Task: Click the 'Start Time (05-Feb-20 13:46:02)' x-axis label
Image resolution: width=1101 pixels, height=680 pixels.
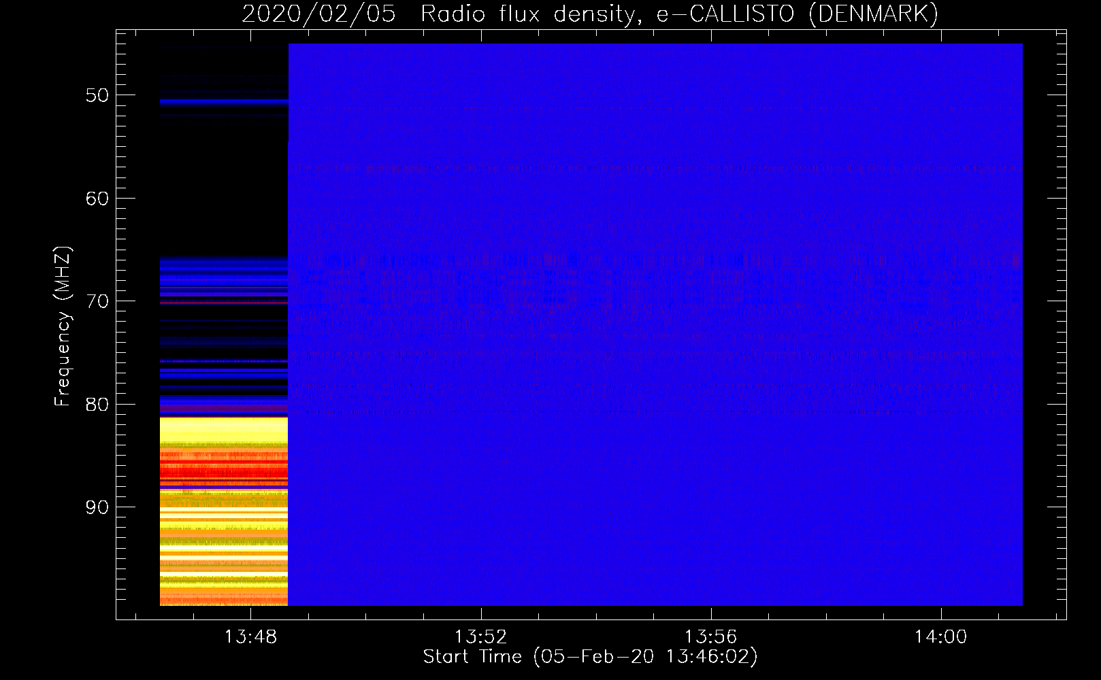Action: [590, 657]
